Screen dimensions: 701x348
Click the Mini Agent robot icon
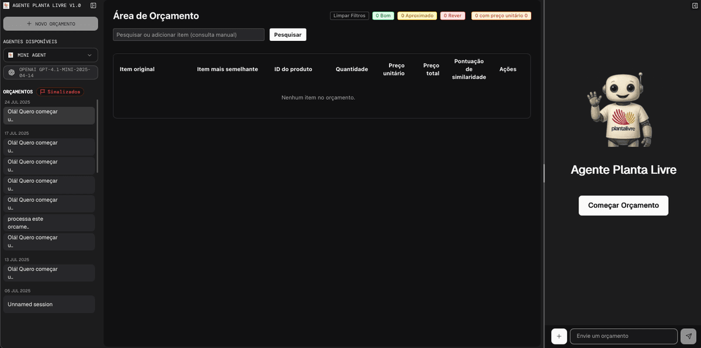(x=10, y=54)
